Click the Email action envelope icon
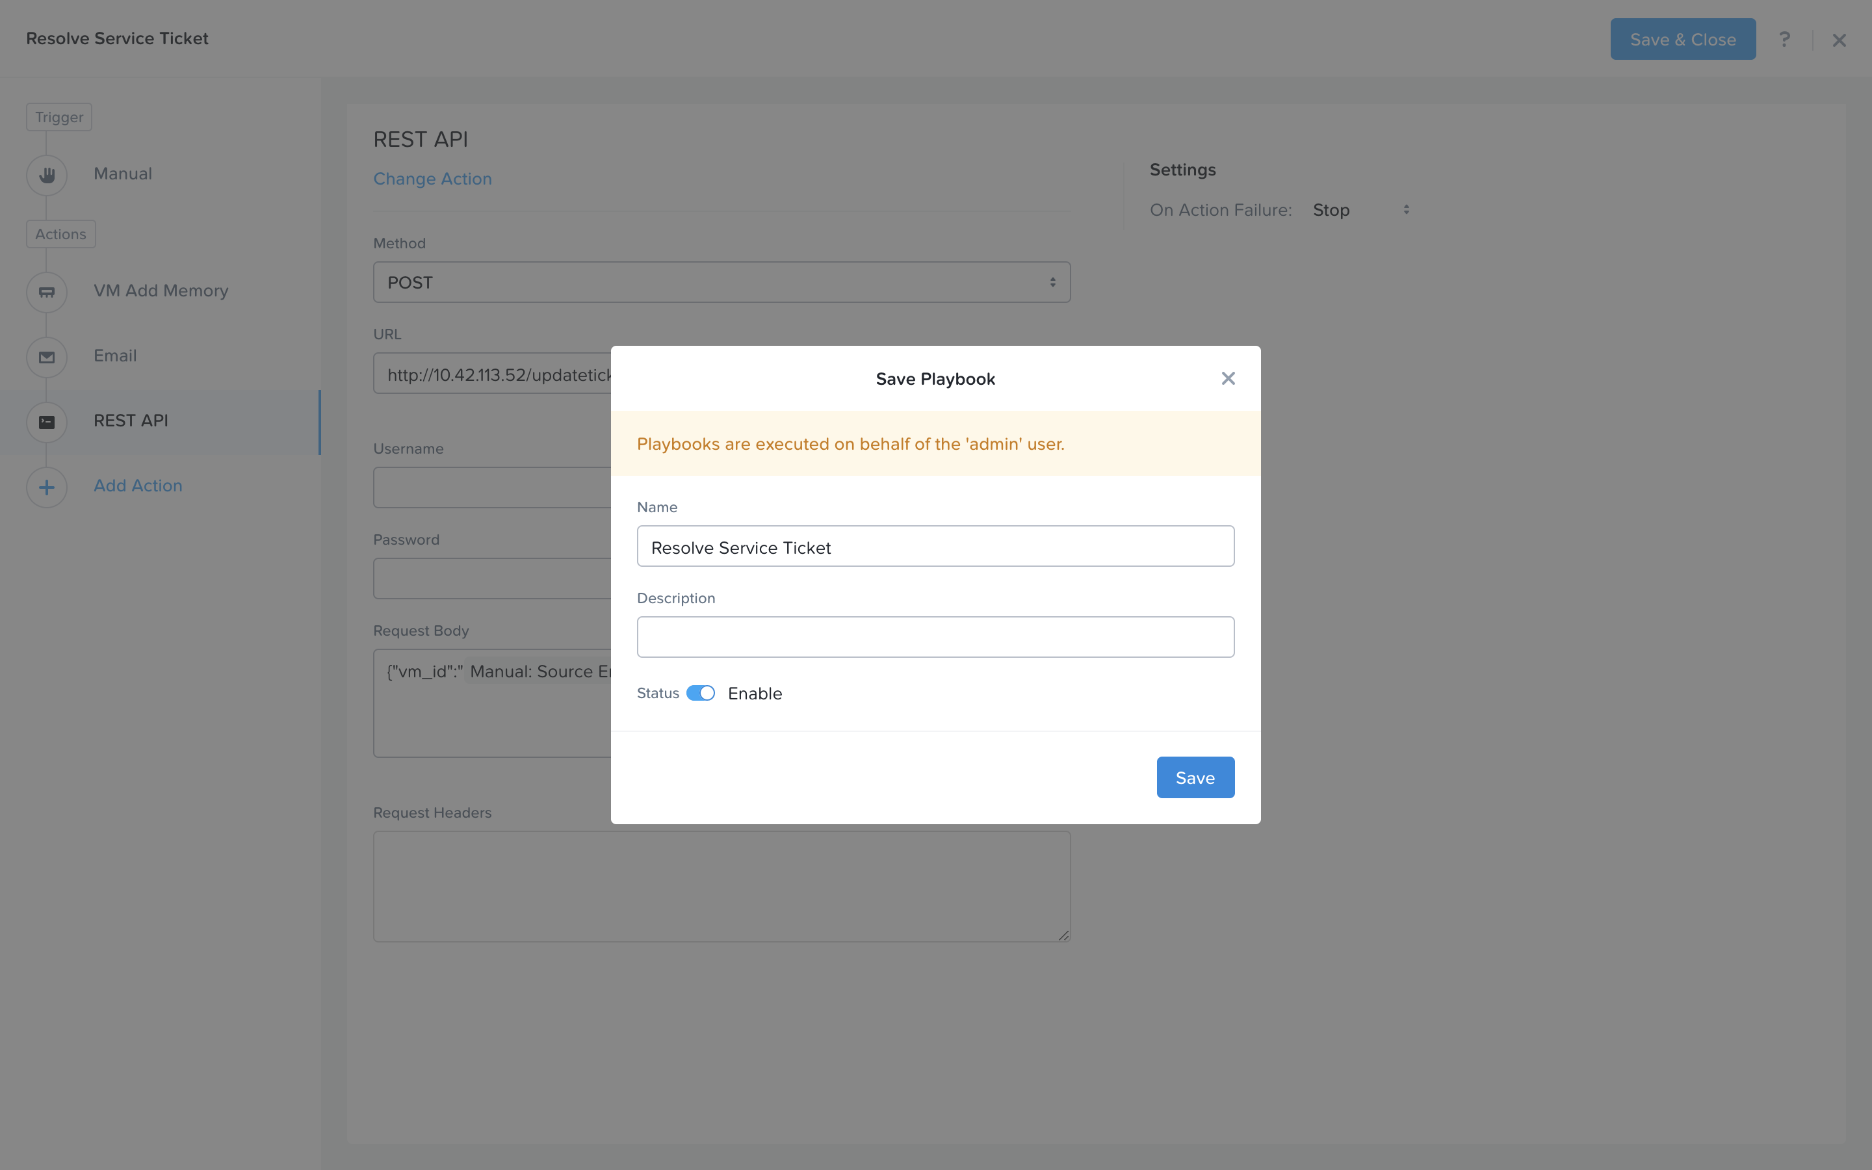Viewport: 1872px width, 1170px height. pos(46,357)
